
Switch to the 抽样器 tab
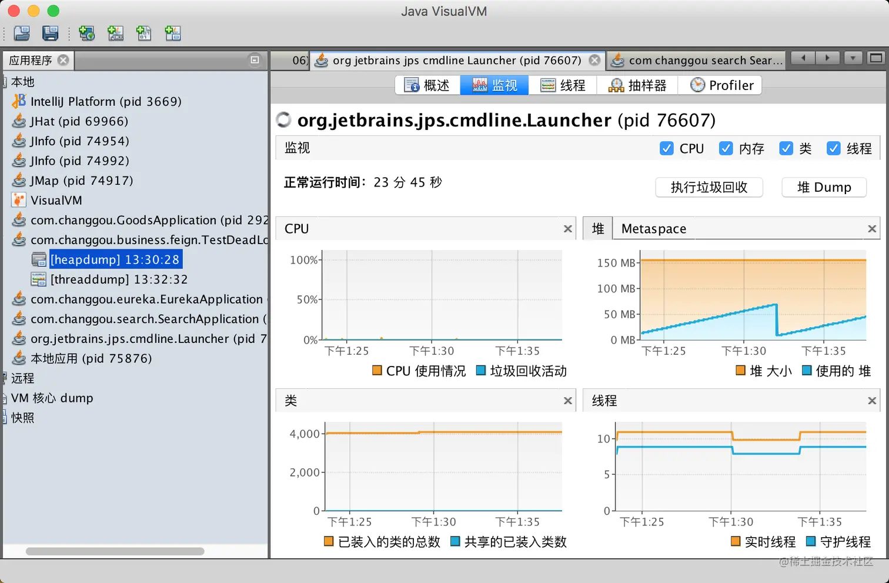637,85
